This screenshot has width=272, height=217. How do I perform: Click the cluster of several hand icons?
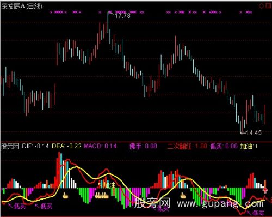coord(102,196)
